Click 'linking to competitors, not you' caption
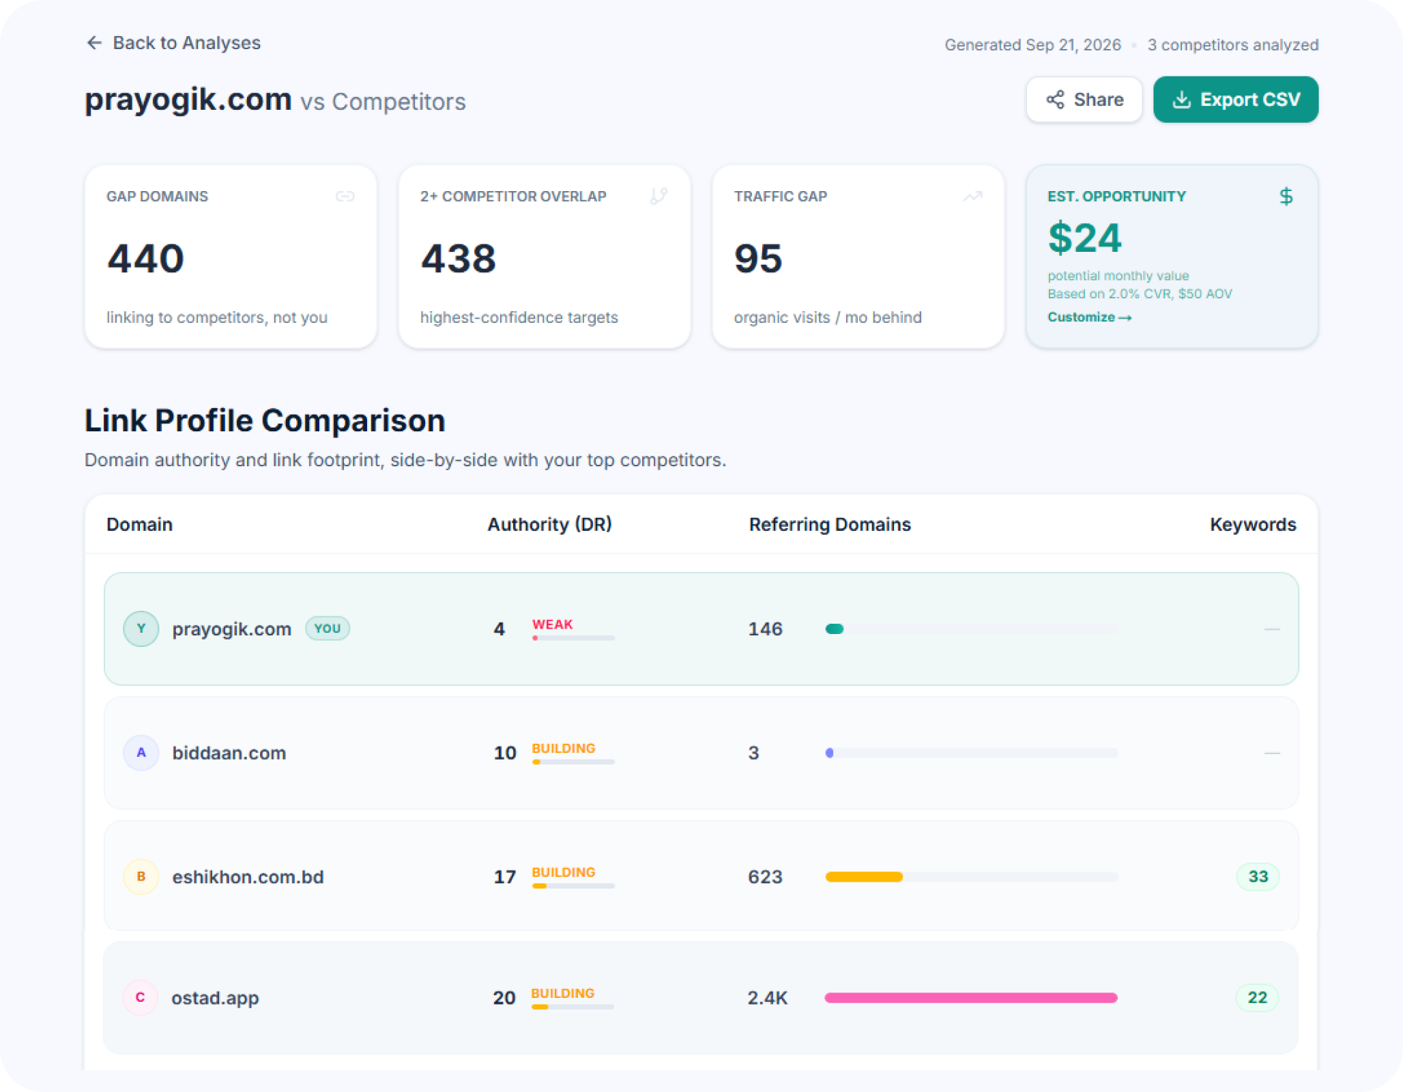Viewport: 1403px width, 1092px height. [217, 317]
